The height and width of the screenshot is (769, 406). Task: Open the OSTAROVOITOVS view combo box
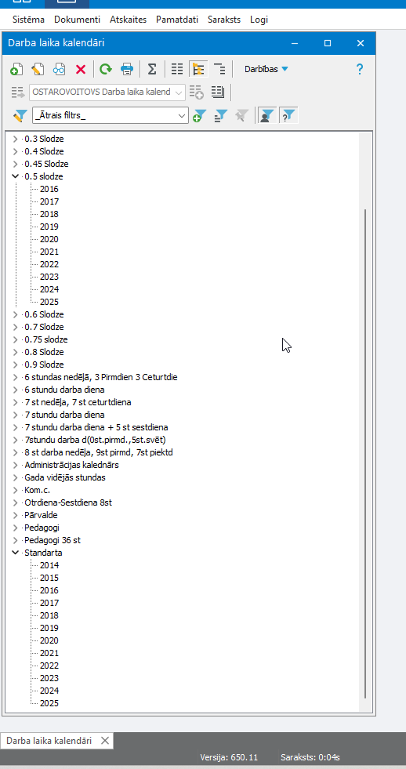107,92
